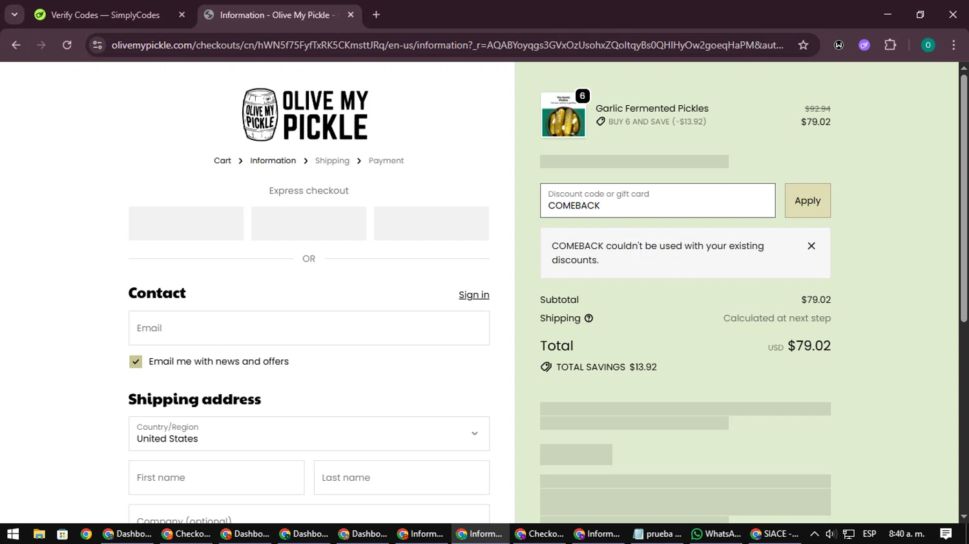Viewport: 969px width, 544px height.
Task: Click the quantity badge 6 on thumbnail
Action: [582, 96]
